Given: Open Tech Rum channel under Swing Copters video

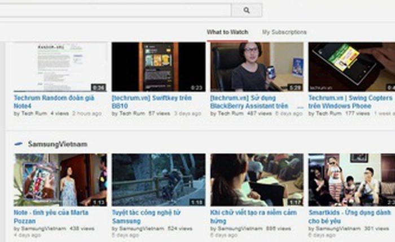Looking at the screenshot, I should pyautogui.click(x=329, y=114).
